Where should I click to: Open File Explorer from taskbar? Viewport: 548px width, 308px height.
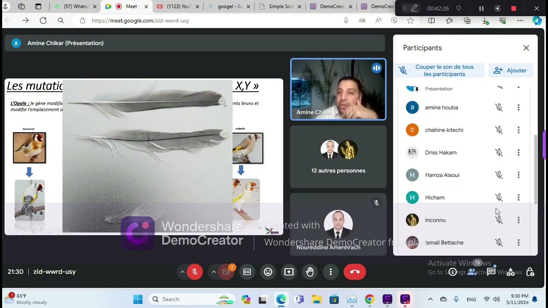point(316,299)
